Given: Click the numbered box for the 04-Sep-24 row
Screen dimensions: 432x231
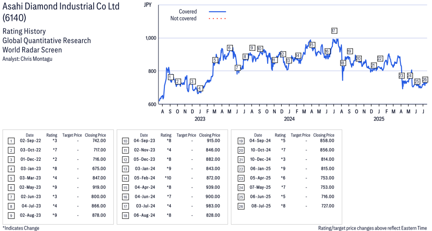Looking at the screenshot, I should point(241,141).
